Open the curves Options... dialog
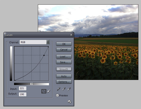Viewport: 141px width, 109px height. point(64,82)
